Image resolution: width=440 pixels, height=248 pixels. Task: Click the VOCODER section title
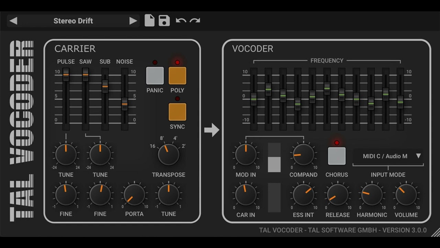[x=253, y=49]
